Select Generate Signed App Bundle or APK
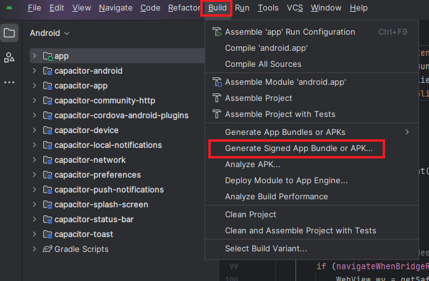 [299, 149]
